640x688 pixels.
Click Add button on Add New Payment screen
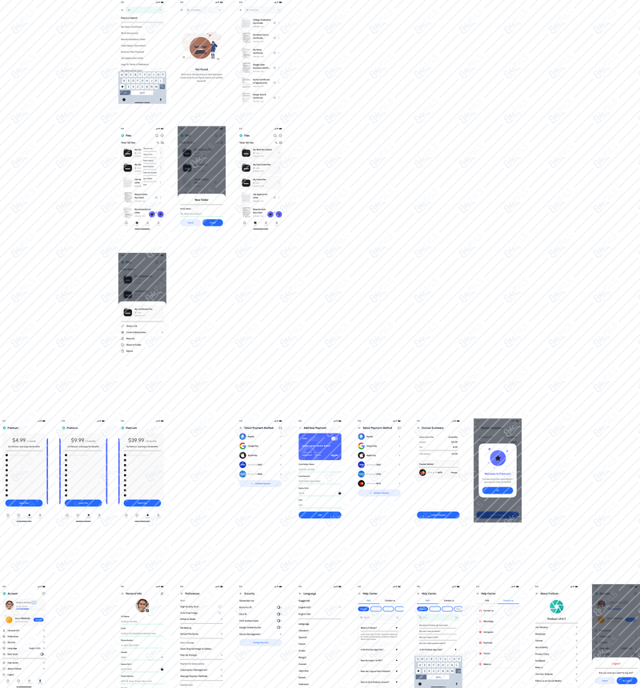coord(320,515)
